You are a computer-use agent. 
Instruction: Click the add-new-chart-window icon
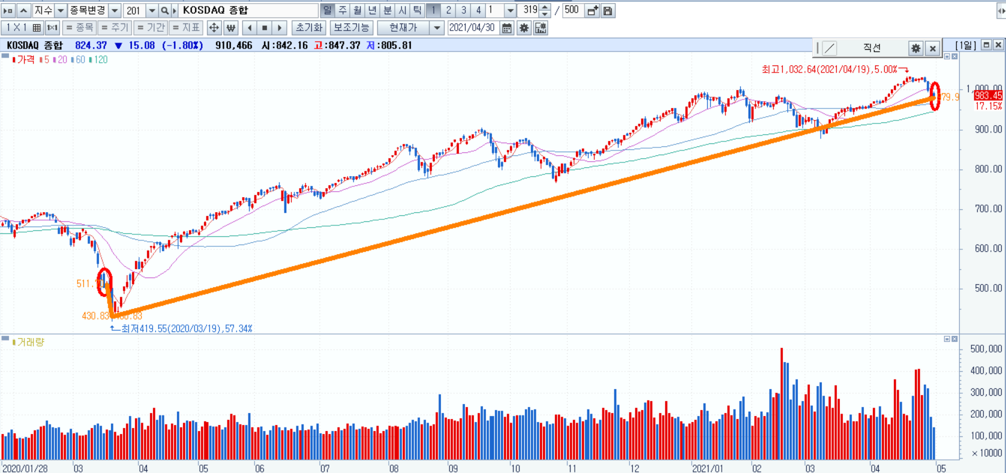592,11
